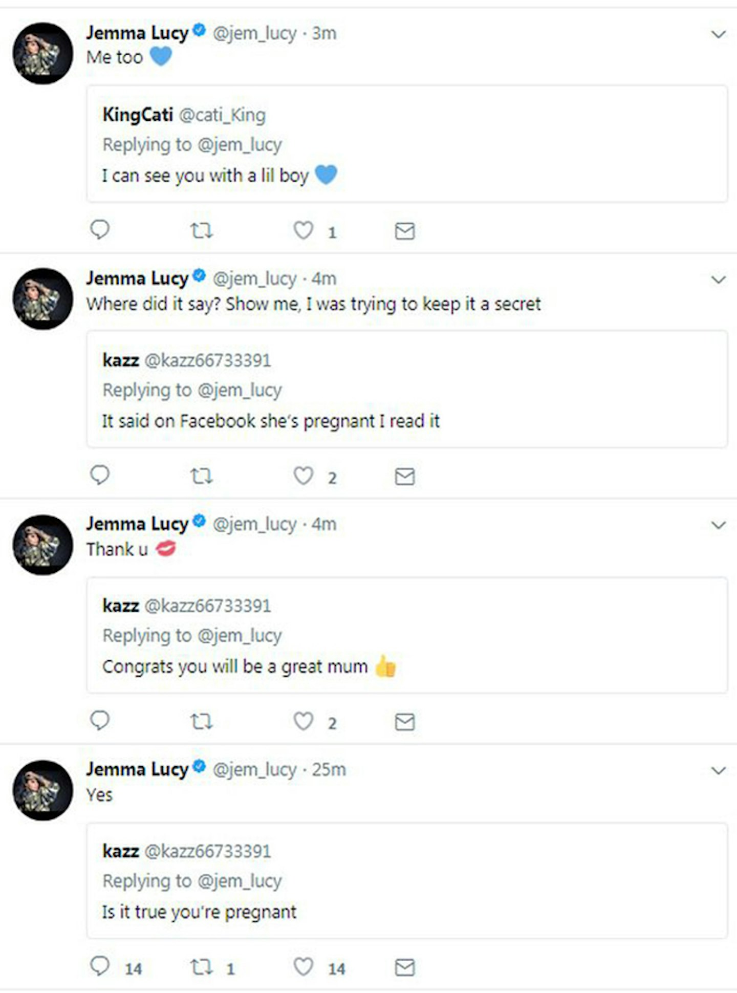Like the 'Thank u' tweet
The image size is (737, 993).
(x=303, y=721)
